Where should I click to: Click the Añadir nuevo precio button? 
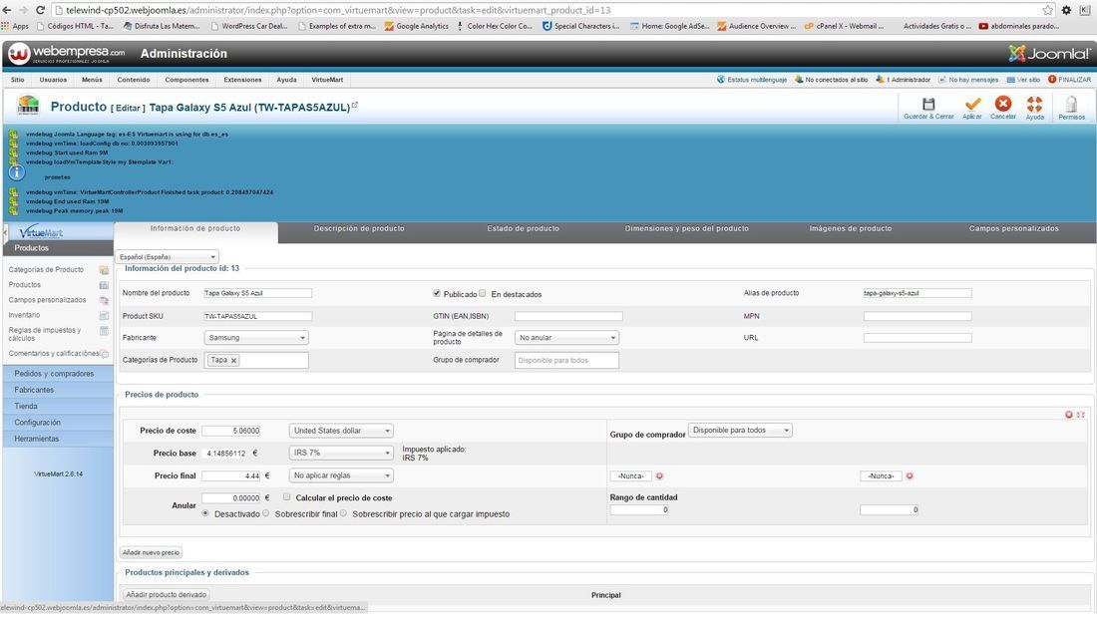pos(152,552)
